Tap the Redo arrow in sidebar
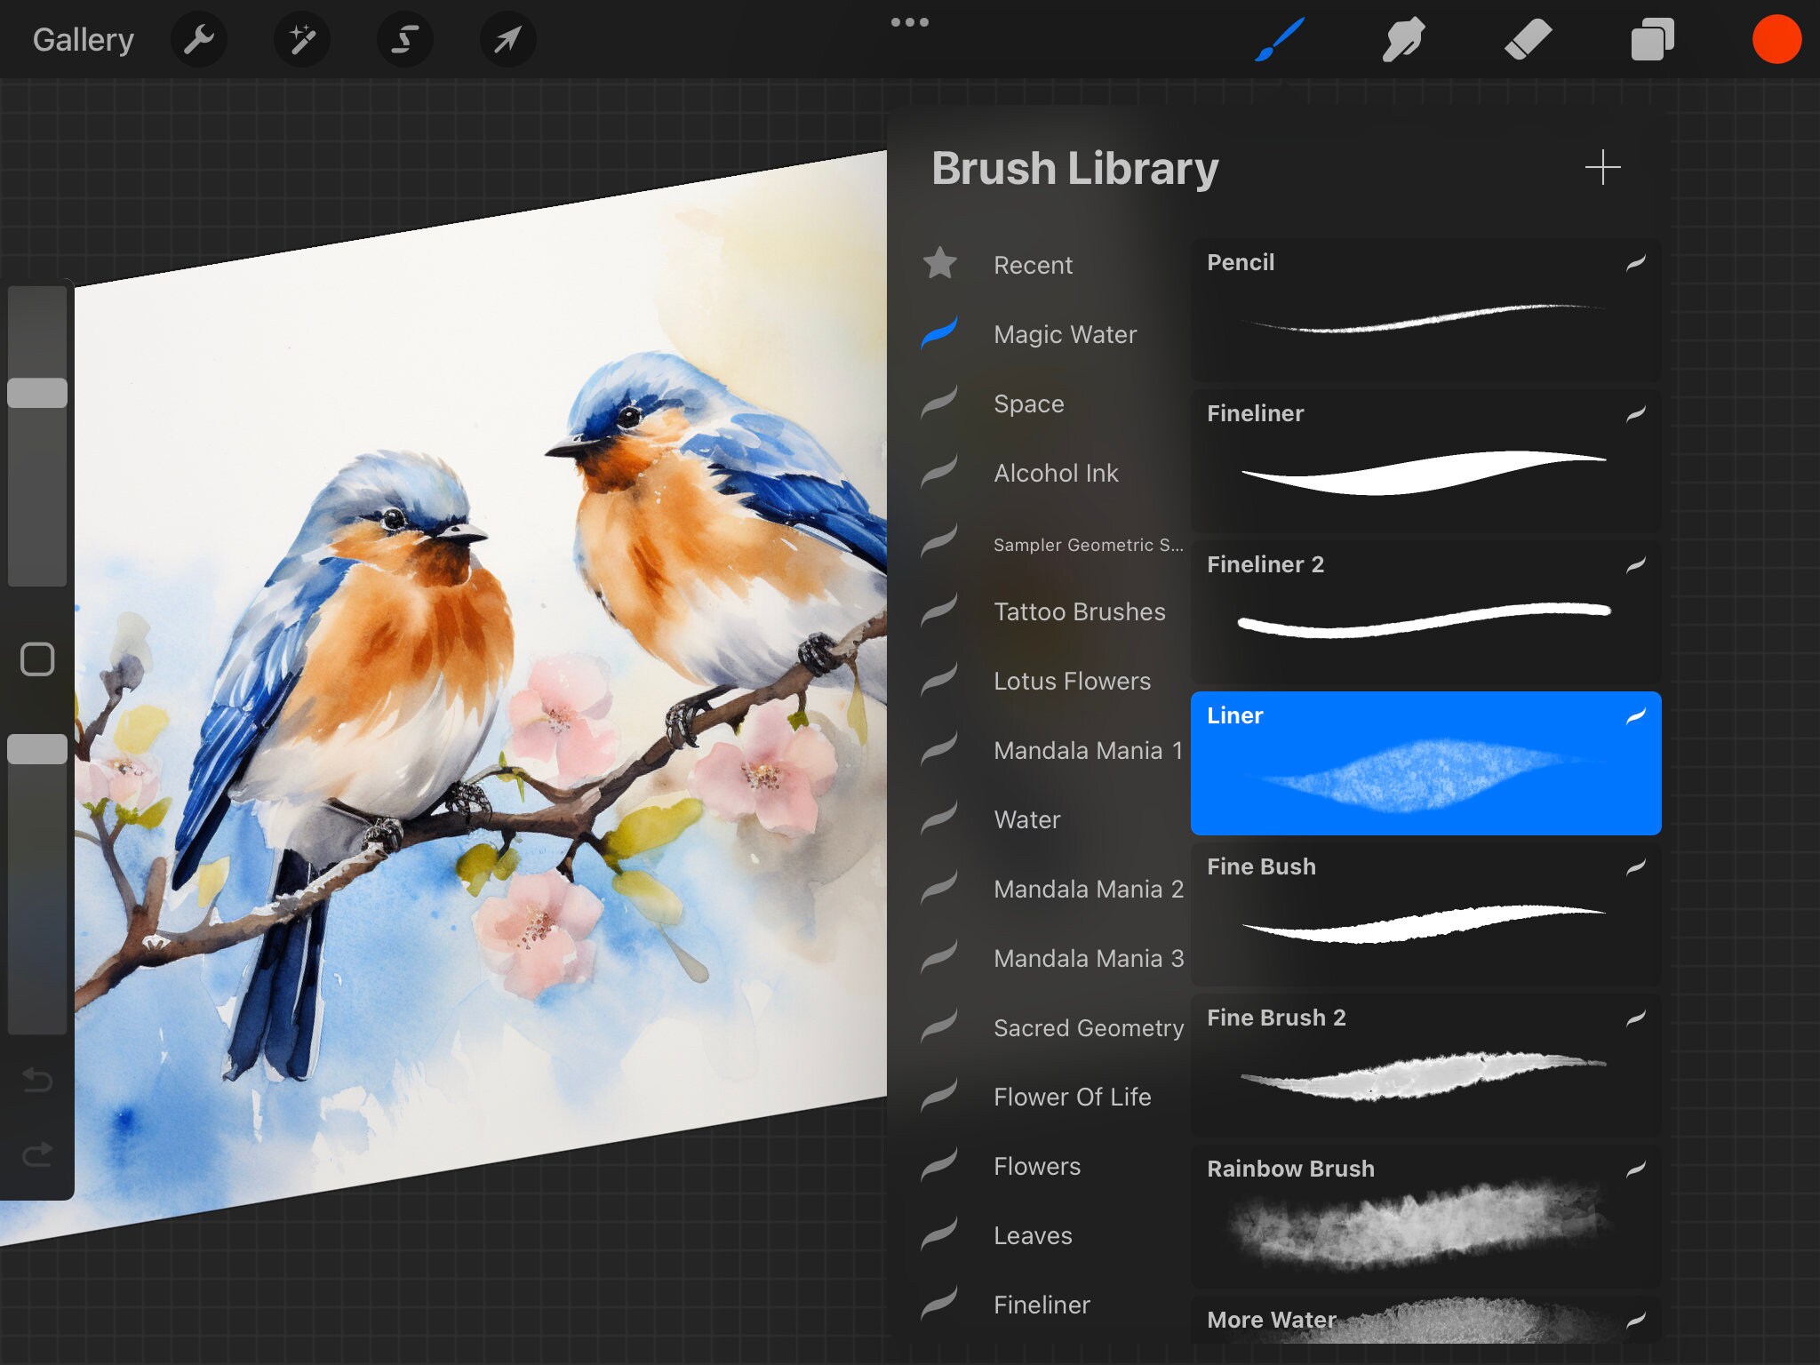The height and width of the screenshot is (1365, 1820). 37,1153
